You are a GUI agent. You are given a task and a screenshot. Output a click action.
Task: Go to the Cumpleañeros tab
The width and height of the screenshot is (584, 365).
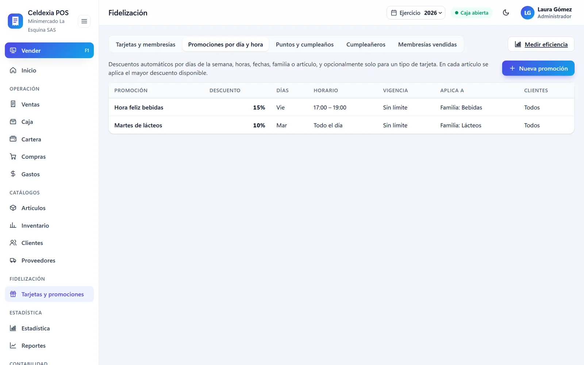point(366,45)
